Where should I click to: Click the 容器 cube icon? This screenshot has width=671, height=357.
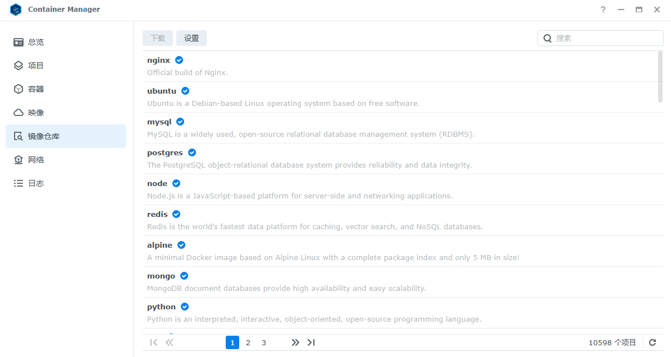(x=19, y=89)
